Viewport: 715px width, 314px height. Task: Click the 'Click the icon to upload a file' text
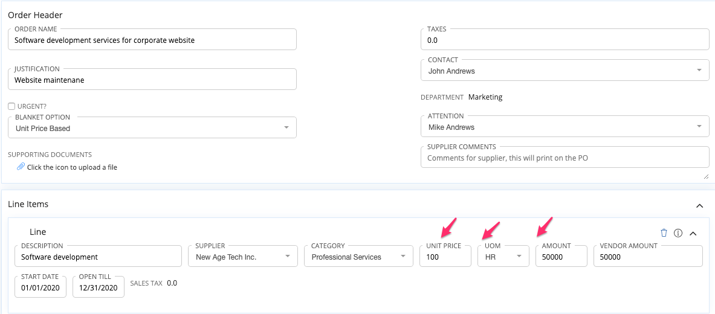click(x=72, y=167)
